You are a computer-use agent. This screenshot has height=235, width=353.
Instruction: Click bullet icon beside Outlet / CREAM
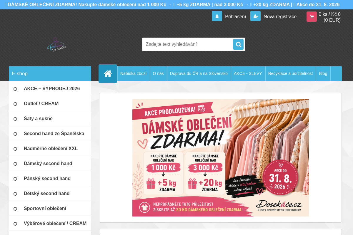[15, 104]
